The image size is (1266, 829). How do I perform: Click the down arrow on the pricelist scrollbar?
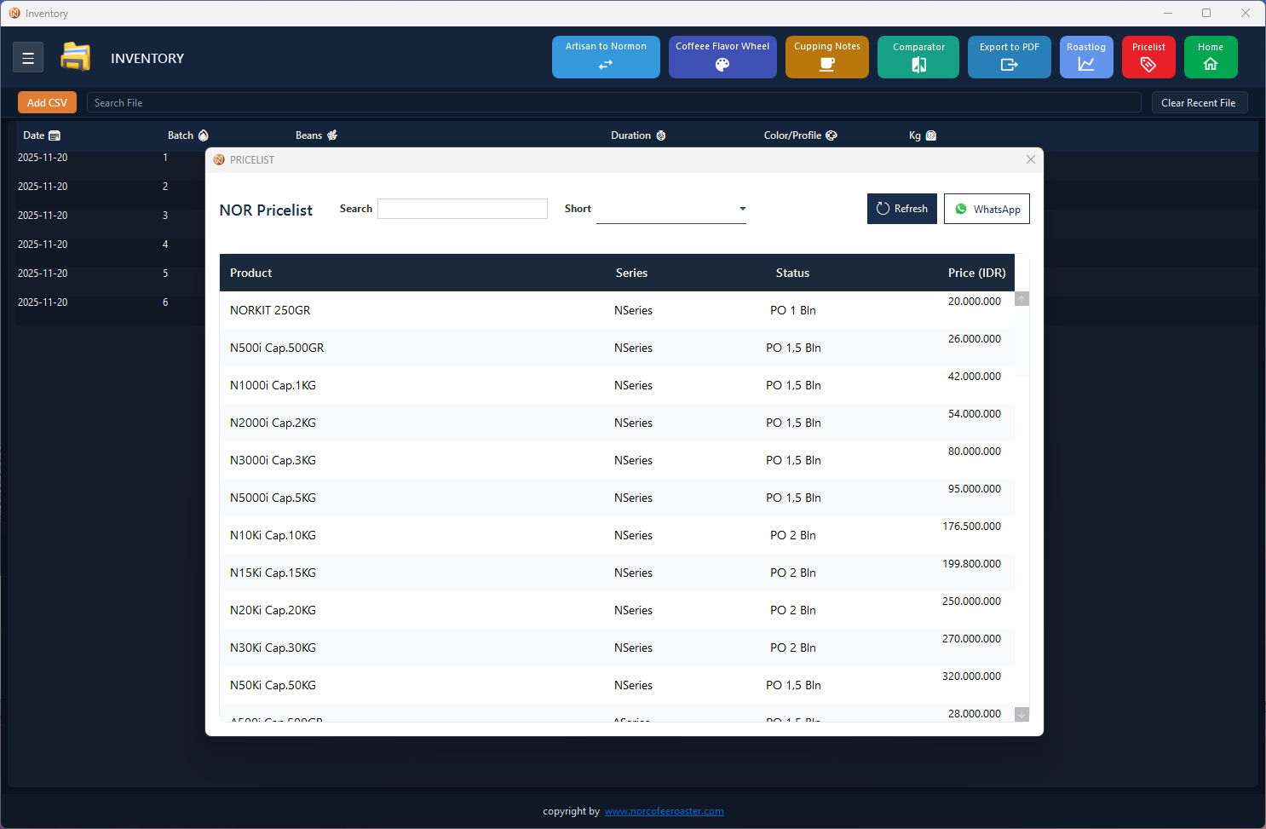(1021, 714)
